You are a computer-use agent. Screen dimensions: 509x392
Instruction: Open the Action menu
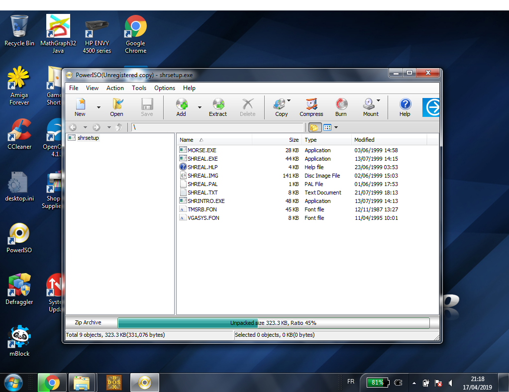point(115,88)
